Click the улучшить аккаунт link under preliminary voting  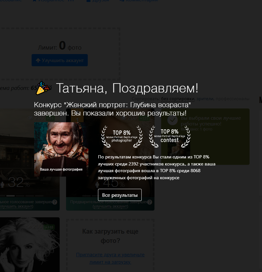[x=110, y=206]
